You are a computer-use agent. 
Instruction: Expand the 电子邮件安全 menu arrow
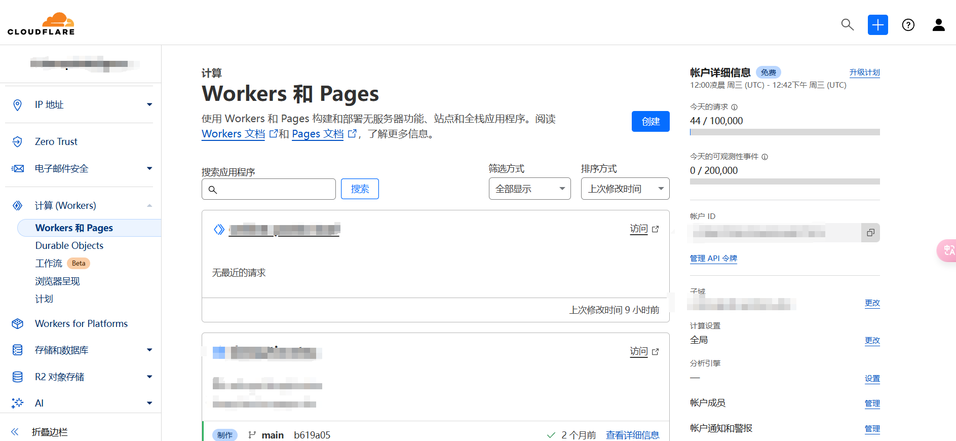(x=149, y=169)
